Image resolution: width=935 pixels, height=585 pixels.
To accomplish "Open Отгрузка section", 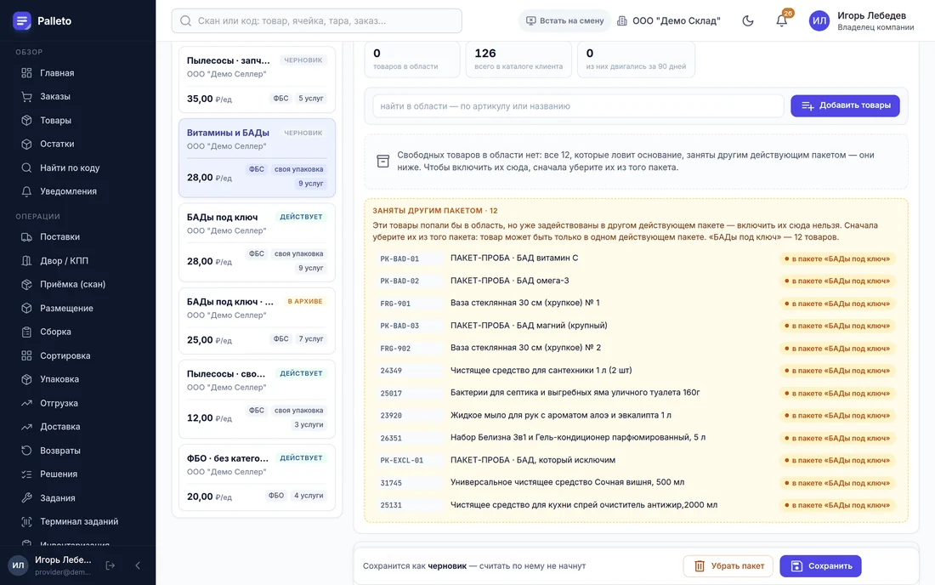I will (x=59, y=403).
